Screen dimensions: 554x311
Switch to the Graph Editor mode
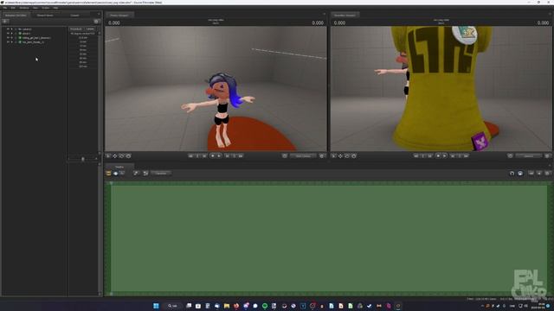point(122,173)
